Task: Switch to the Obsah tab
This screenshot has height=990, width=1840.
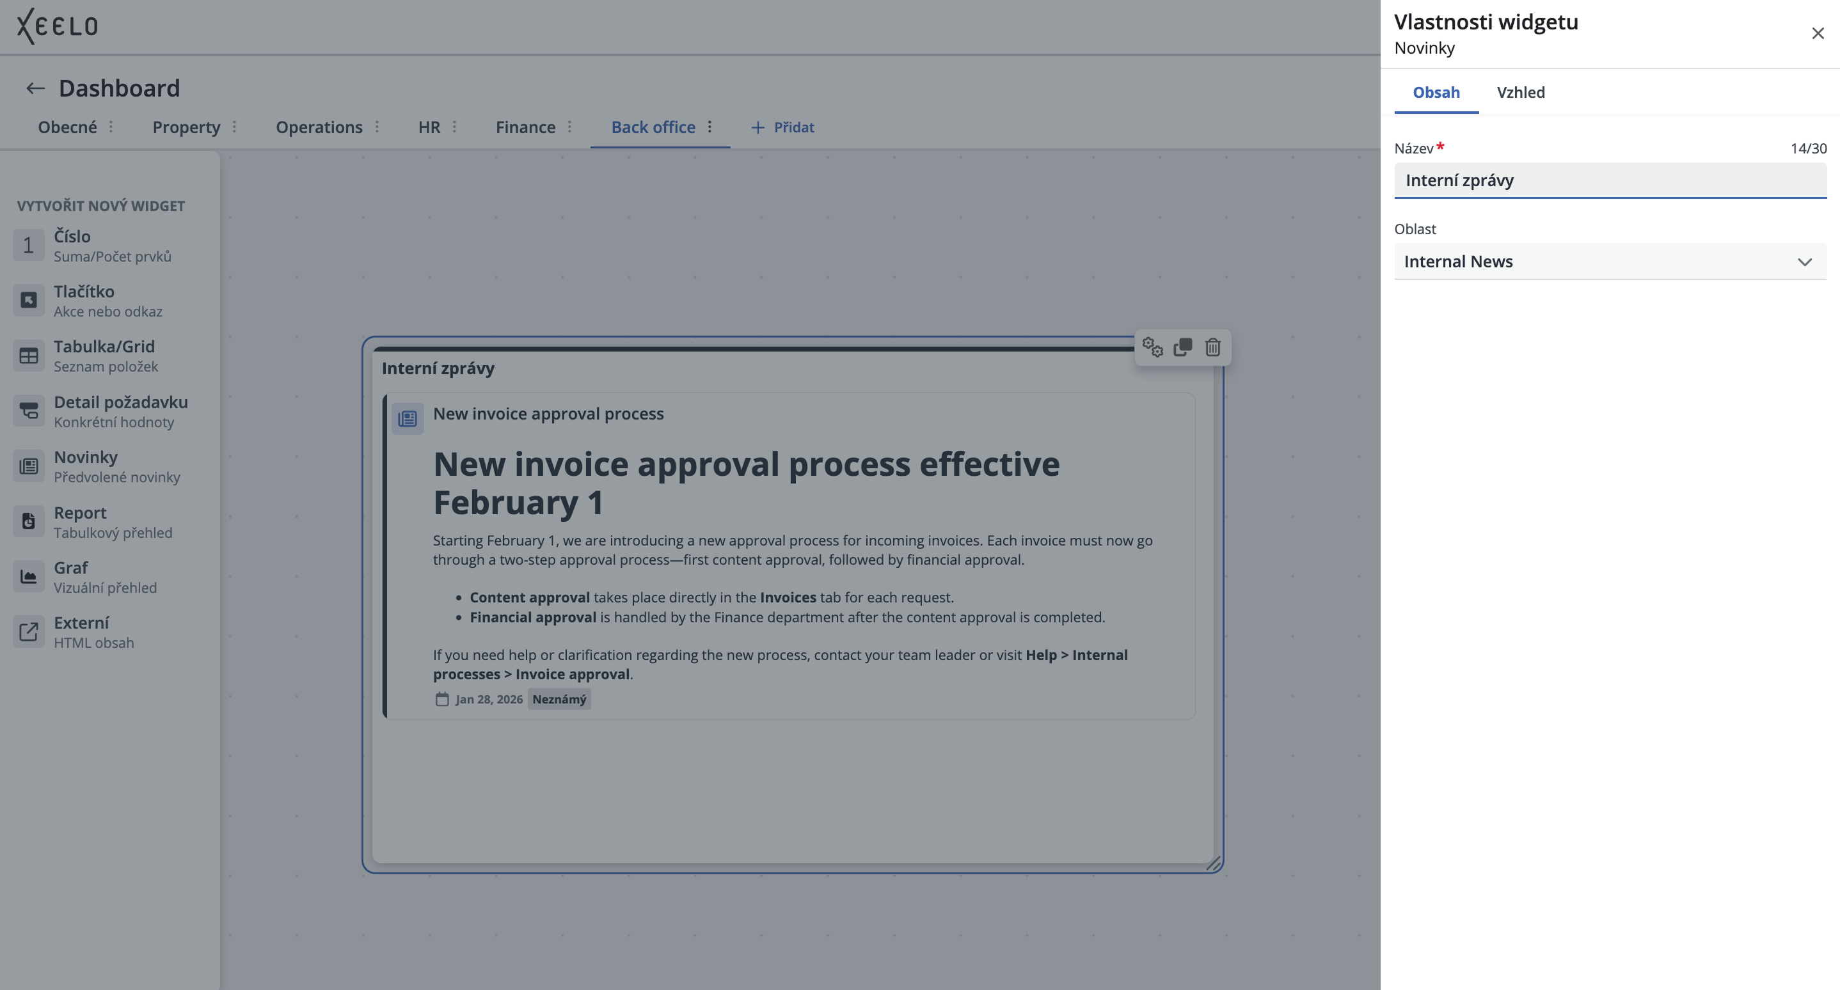Action: tap(1436, 92)
